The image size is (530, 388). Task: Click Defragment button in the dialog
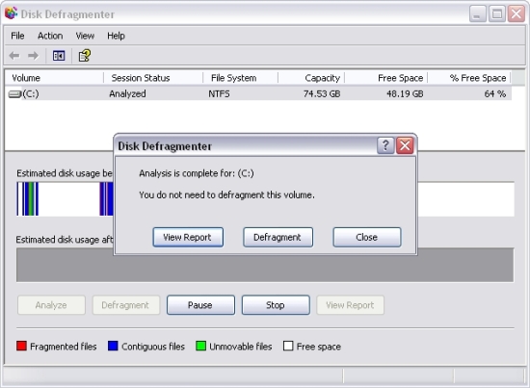[278, 237]
